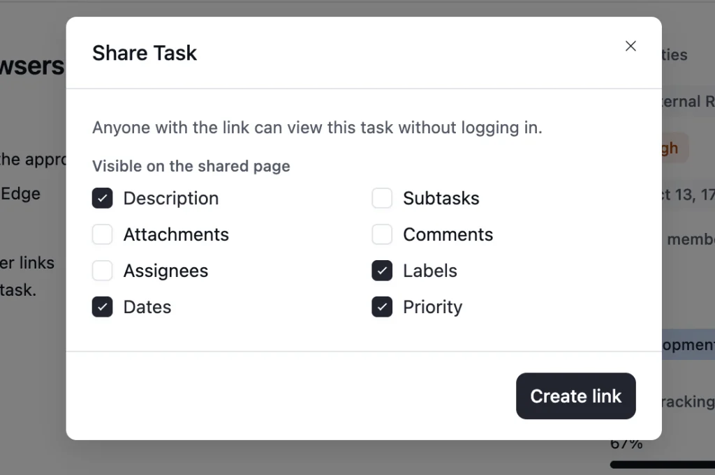Click the Priority label text
The height and width of the screenshot is (475, 715).
(432, 307)
